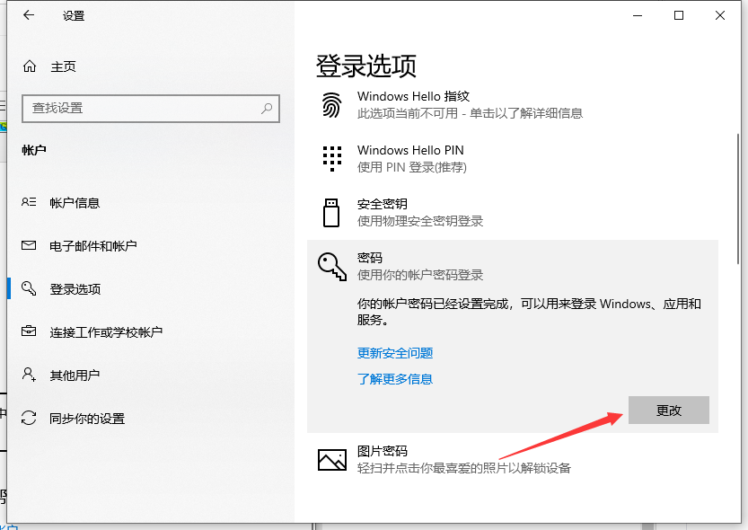This screenshot has width=748, height=530.
Task: Type in 查找设置 search field
Action: (135, 108)
